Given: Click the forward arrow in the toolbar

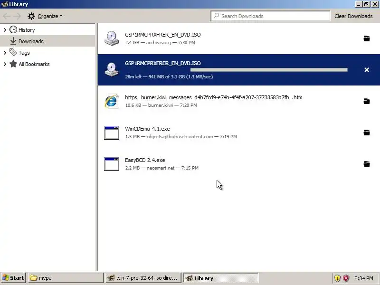Looking at the screenshot, I should click(x=17, y=16).
